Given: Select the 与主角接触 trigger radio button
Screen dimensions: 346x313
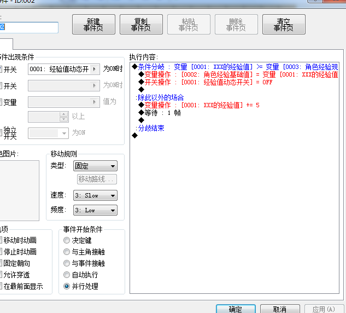Looking at the screenshot, I should pos(67,252).
